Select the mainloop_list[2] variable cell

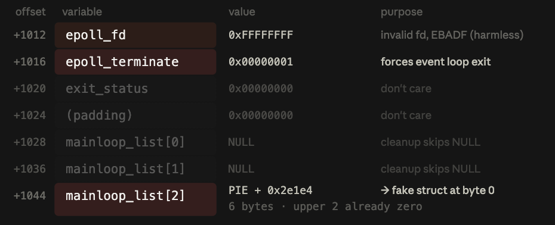coord(135,199)
